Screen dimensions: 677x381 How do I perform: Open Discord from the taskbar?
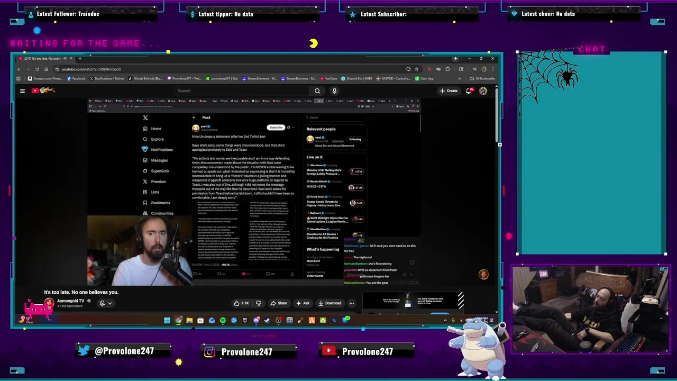pos(256,320)
